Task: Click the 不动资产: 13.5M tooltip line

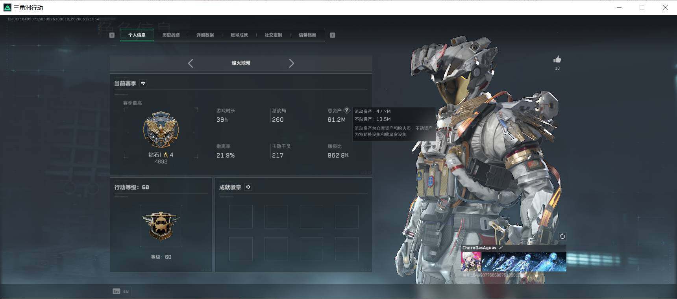Action: [372, 119]
